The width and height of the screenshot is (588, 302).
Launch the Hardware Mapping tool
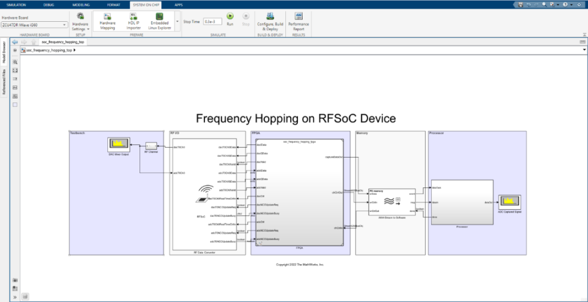click(107, 21)
